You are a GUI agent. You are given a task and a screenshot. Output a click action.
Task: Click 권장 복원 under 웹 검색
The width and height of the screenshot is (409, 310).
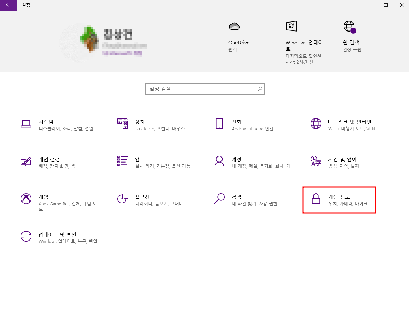click(352, 49)
